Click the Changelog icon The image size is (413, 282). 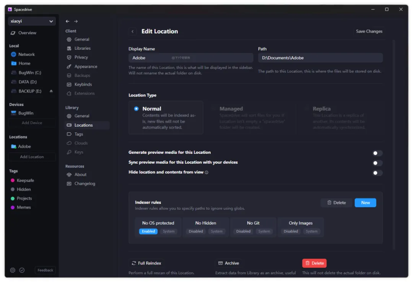click(x=69, y=183)
